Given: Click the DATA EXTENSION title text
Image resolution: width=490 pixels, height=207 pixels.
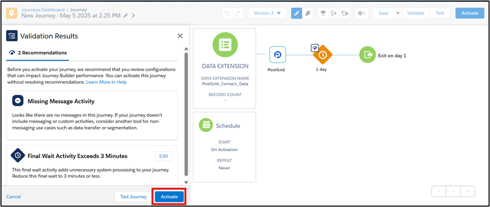Looking at the screenshot, I should coord(225,66).
